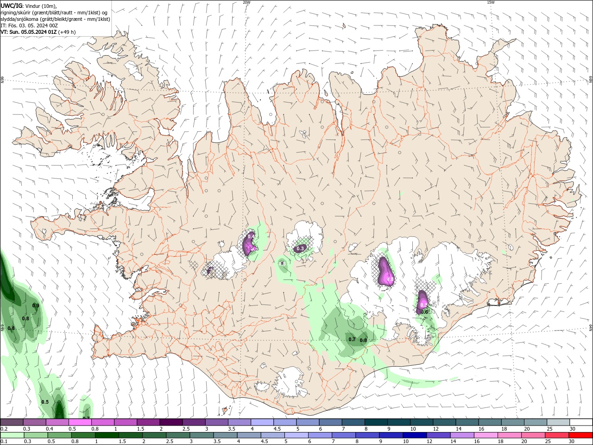The image size is (593, 445).
Task: Select the lower legend swatch labeled 0.3
Action: (36, 435)
